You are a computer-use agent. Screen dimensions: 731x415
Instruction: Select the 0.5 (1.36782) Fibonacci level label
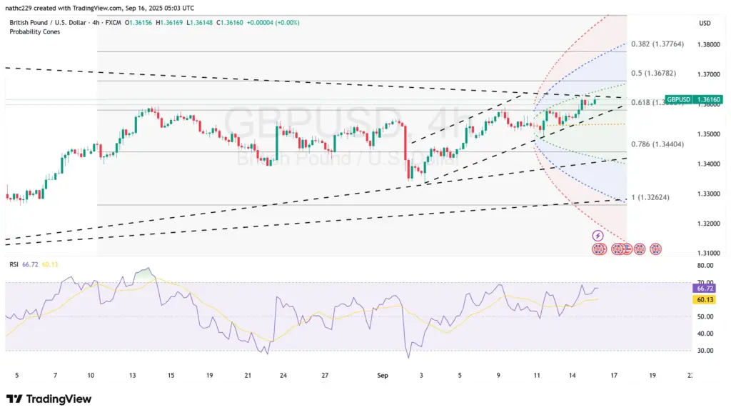pyautogui.click(x=648, y=73)
